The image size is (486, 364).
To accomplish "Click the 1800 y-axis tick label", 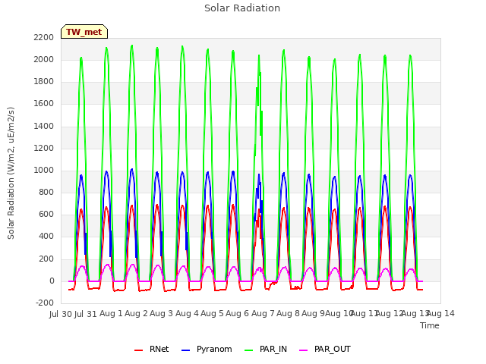I will (x=44, y=81).
